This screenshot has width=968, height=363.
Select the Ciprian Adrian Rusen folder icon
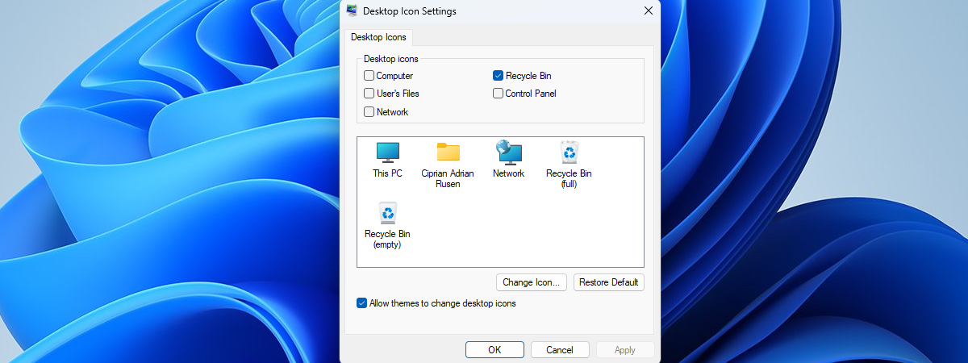pos(448,165)
